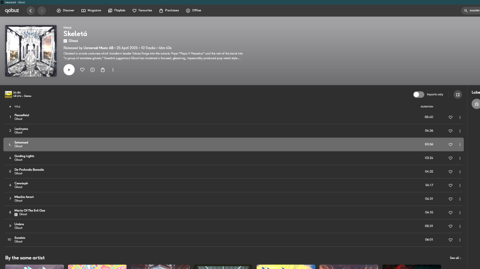Click the Ghost artist under Marks Of The Evil One
This screenshot has height=269, width=480.
pyautogui.click(x=23, y=214)
